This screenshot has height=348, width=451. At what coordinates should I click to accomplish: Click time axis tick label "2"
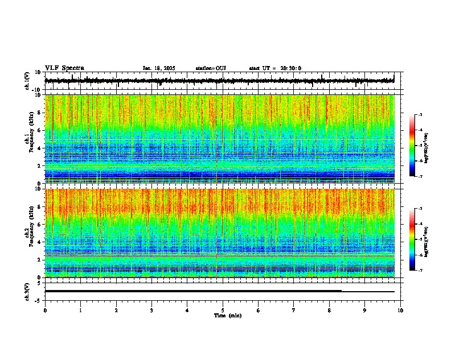pyautogui.click(x=116, y=310)
